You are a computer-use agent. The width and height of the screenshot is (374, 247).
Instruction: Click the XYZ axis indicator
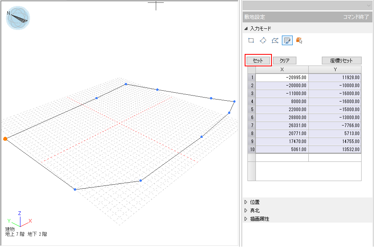[x=19, y=220]
